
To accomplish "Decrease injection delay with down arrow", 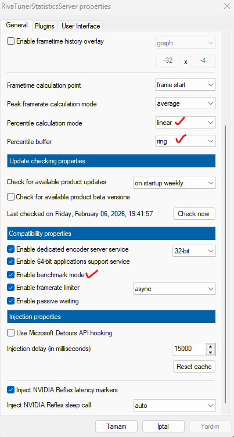I will (211, 353).
